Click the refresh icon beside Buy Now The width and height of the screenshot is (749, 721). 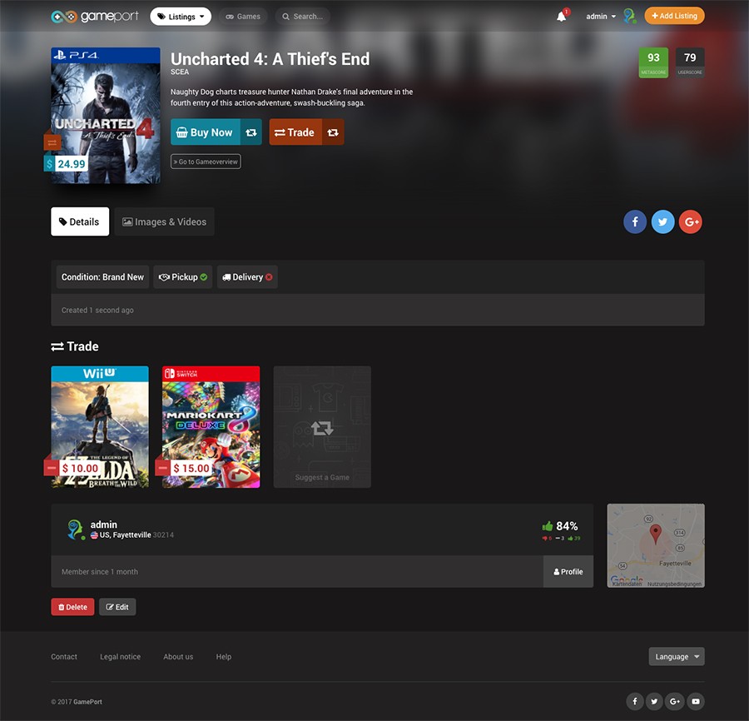(250, 132)
